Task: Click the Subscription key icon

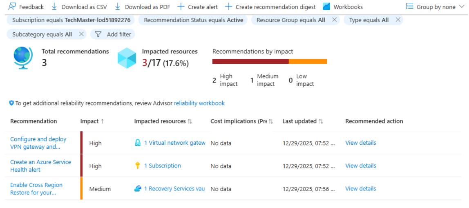Action: coord(138,166)
